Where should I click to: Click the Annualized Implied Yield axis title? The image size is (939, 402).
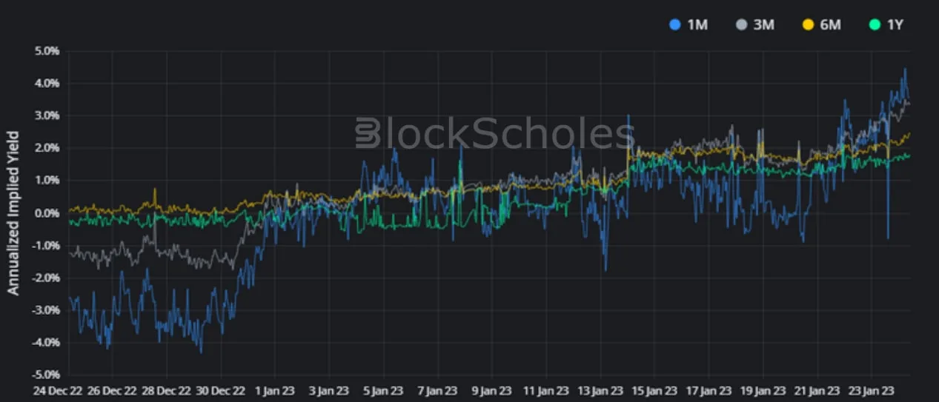point(13,213)
